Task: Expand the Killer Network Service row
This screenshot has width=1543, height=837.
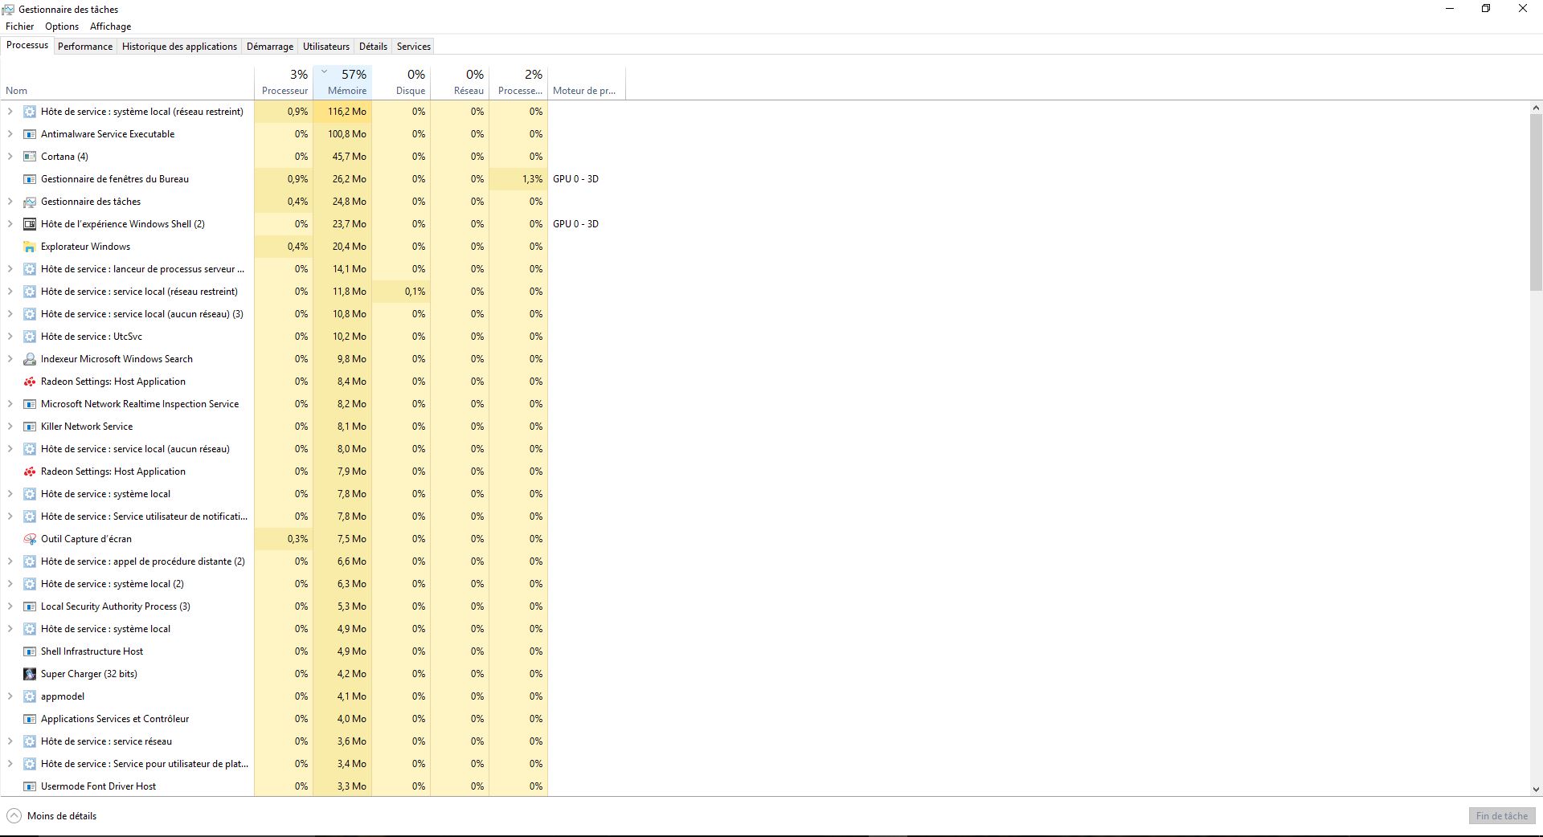Action: 10,427
